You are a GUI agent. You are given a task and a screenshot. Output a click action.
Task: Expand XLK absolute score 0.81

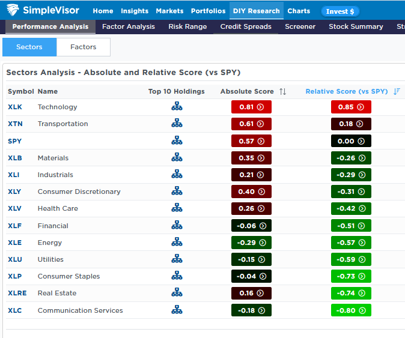pos(251,107)
